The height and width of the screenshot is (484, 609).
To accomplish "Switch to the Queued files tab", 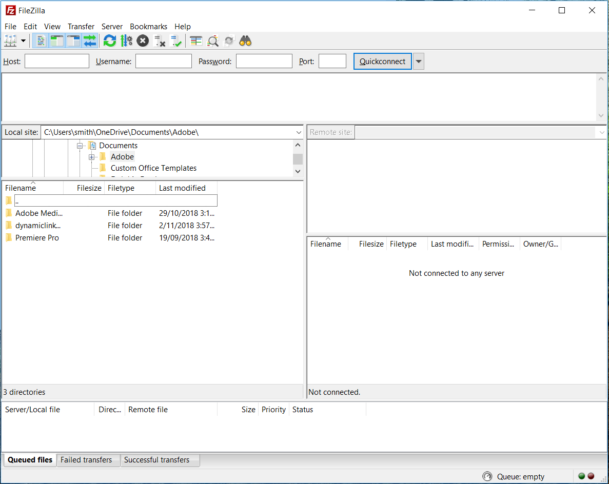I will (30, 460).
